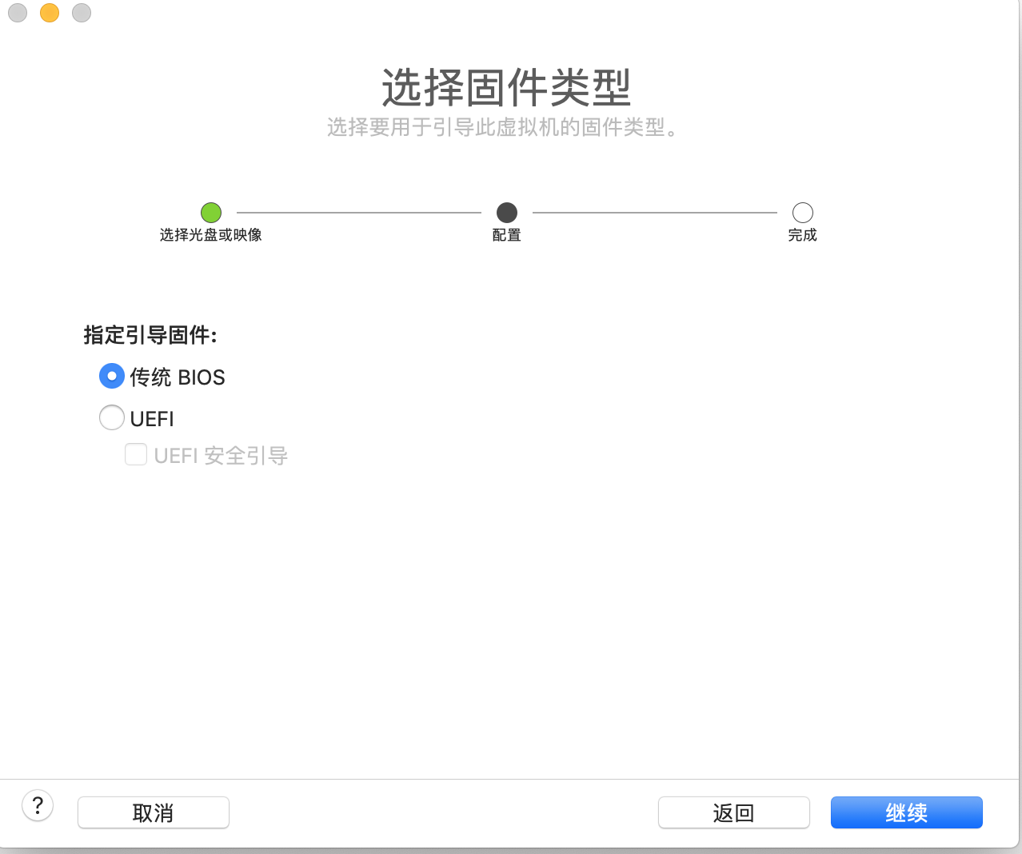This screenshot has height=854, width=1022.
Task: Click the third title bar zoom button
Action: (82, 13)
